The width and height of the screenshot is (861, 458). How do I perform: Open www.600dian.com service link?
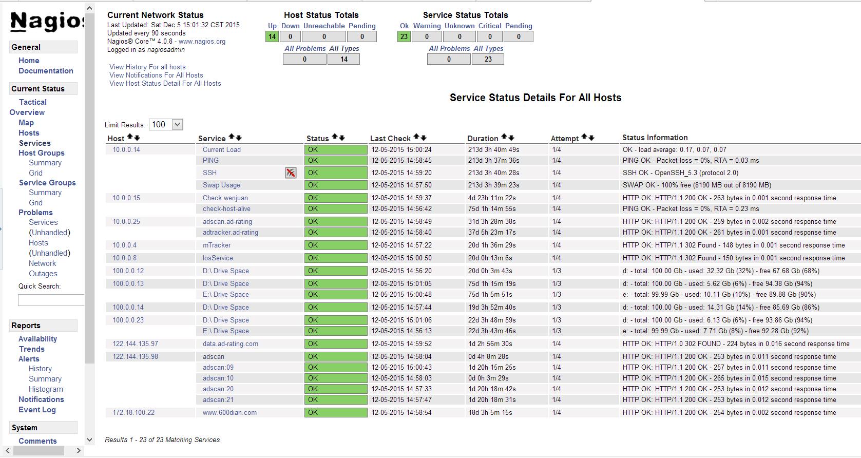click(229, 413)
